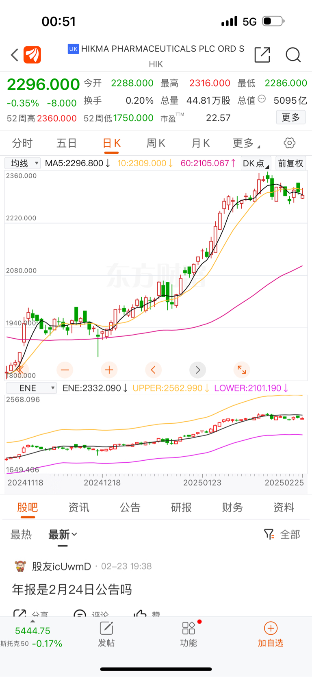The height and width of the screenshot is (677, 312).
Task: Tap the 分享 share icon on post
Action: click(19, 613)
